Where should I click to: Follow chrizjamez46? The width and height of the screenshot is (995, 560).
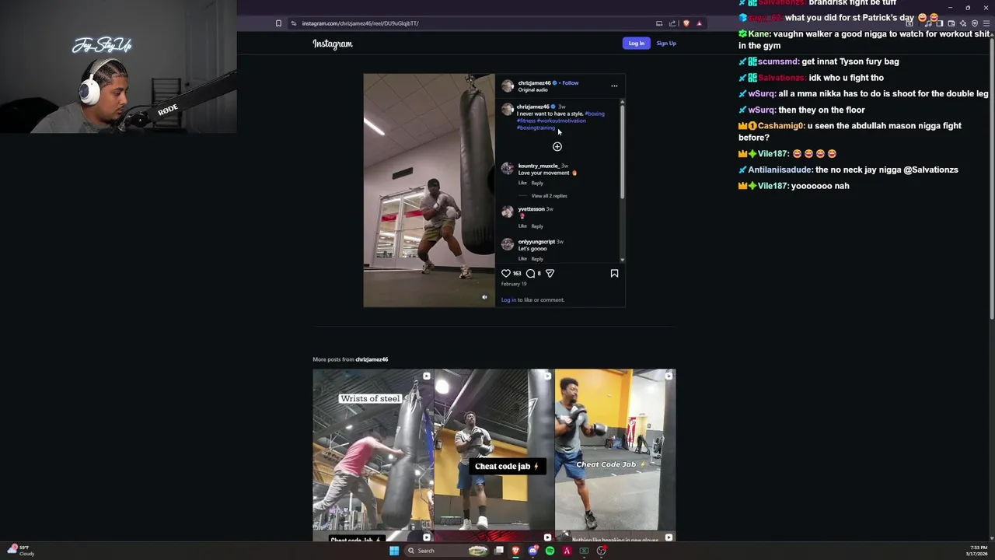click(x=571, y=83)
